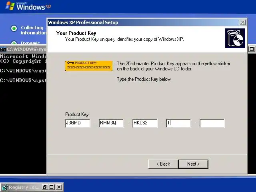Close the minimized Registry Editor window
This screenshot has height=192, width=256.
point(59,187)
